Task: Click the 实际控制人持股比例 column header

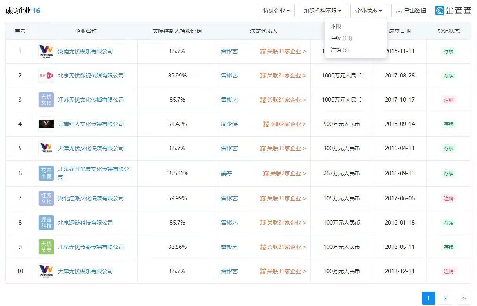Action: coord(177,31)
